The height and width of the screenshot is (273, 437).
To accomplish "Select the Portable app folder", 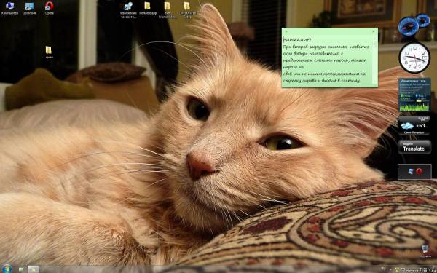I will tap(147, 8).
